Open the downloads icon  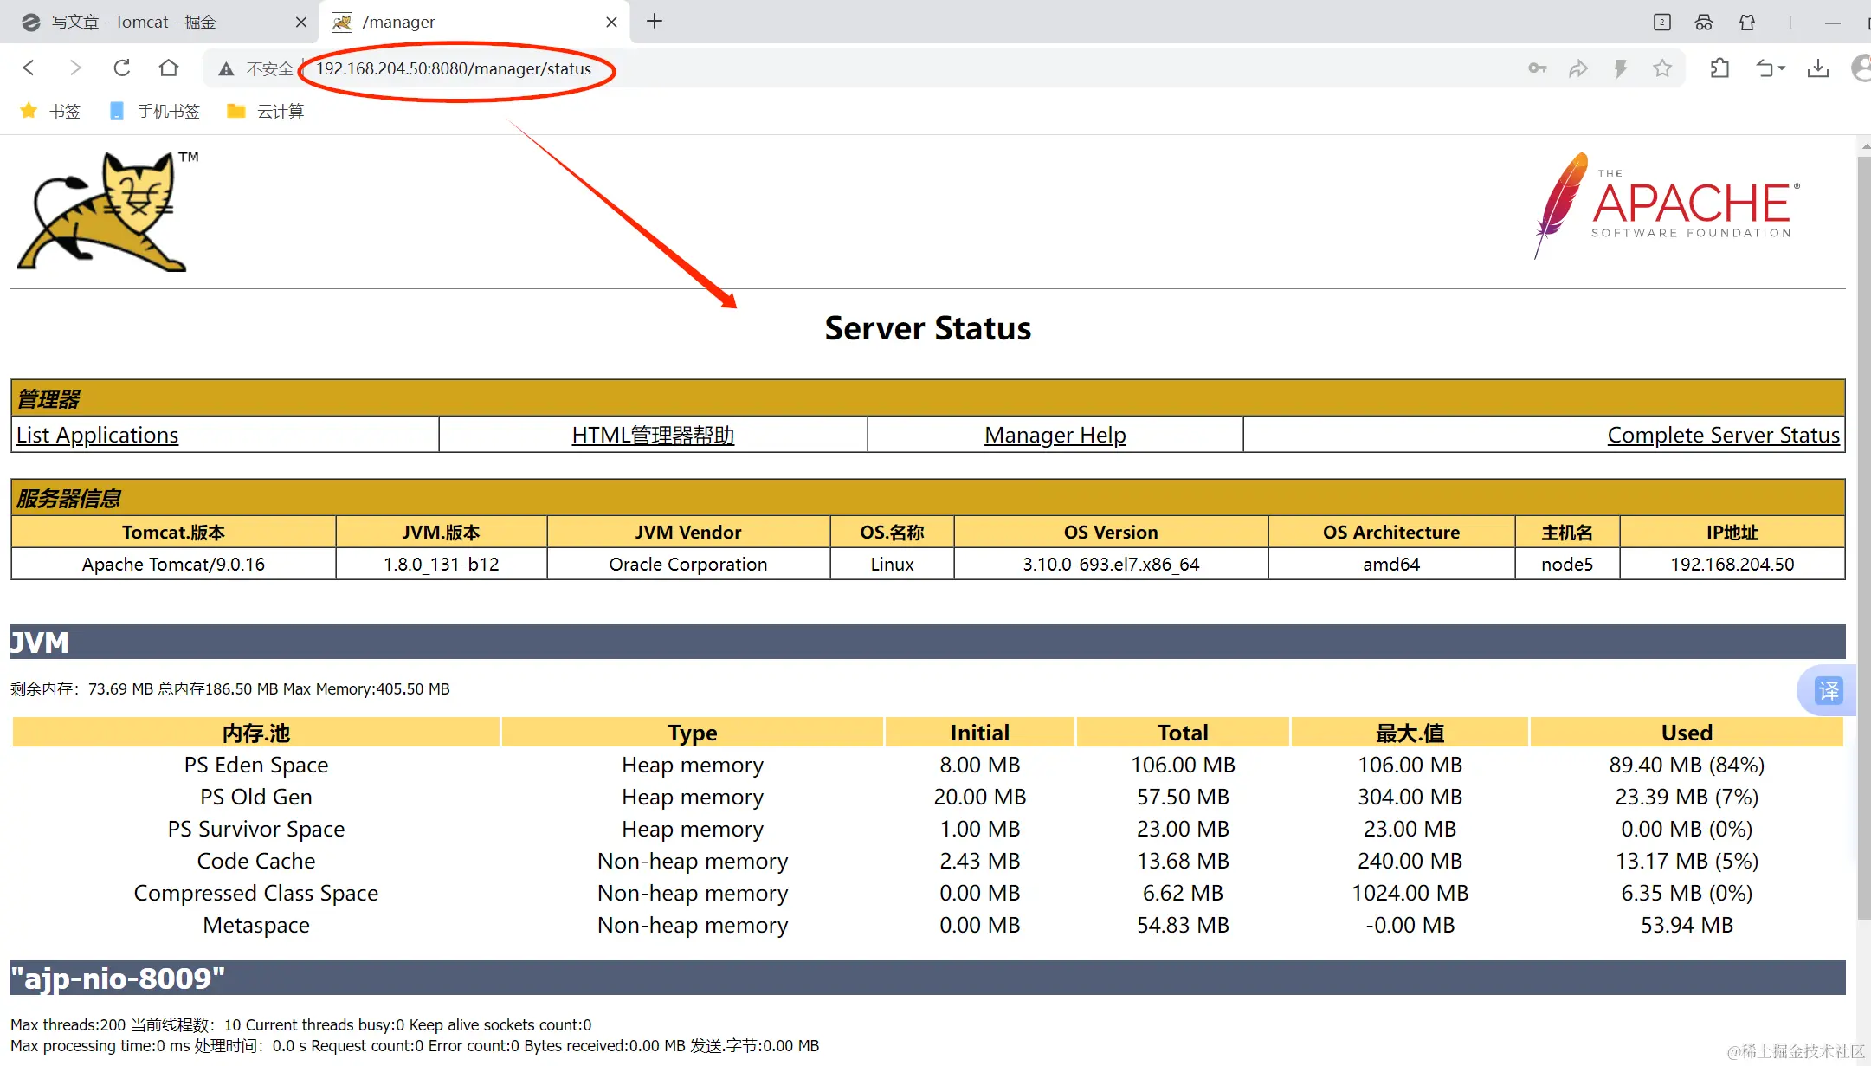(1817, 68)
